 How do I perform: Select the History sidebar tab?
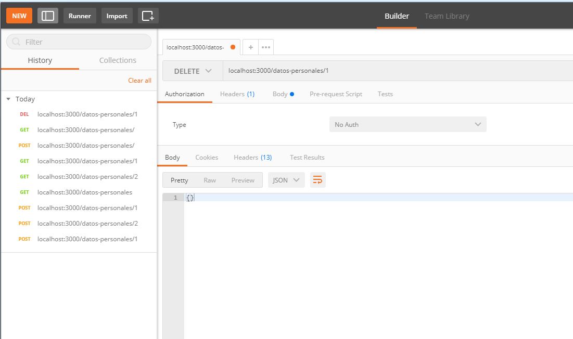point(40,60)
